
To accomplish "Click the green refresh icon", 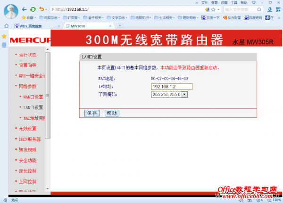I will coord(33,9).
